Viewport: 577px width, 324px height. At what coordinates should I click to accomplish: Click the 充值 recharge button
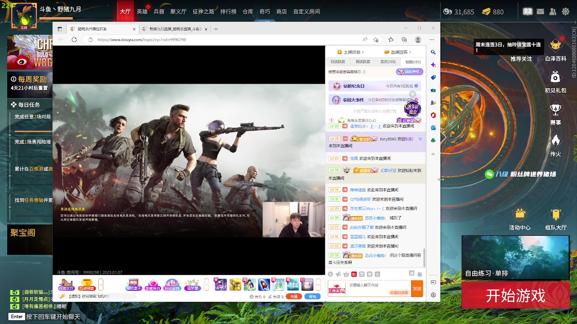coord(294,297)
